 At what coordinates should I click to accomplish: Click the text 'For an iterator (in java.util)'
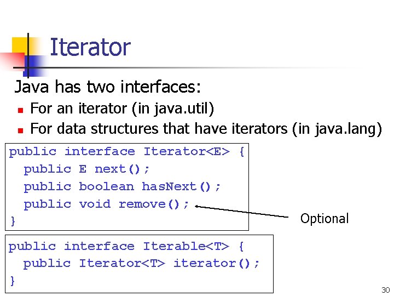click(122, 109)
